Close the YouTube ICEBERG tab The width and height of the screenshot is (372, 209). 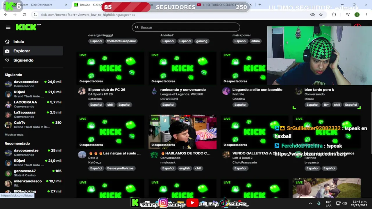pos(250,5)
